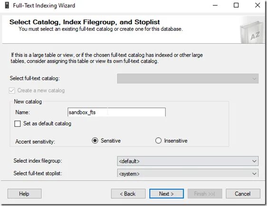Click the <default> filegroup combo box
The width and height of the screenshot is (267, 206).
click(188, 161)
